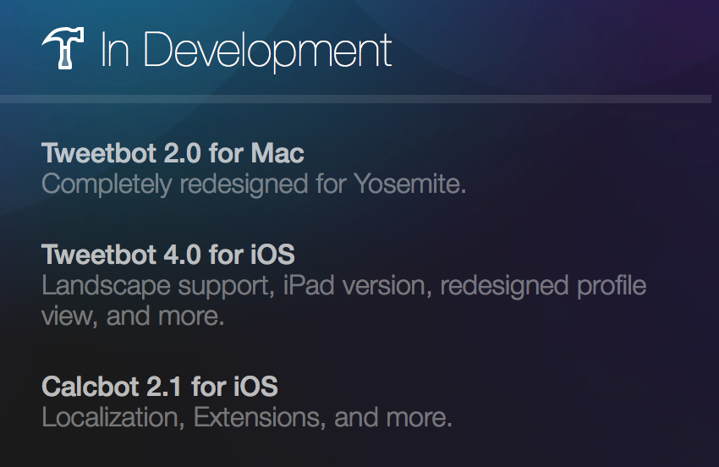
Task: Click the "Localization, Extensions, and more." description
Action: 247,417
